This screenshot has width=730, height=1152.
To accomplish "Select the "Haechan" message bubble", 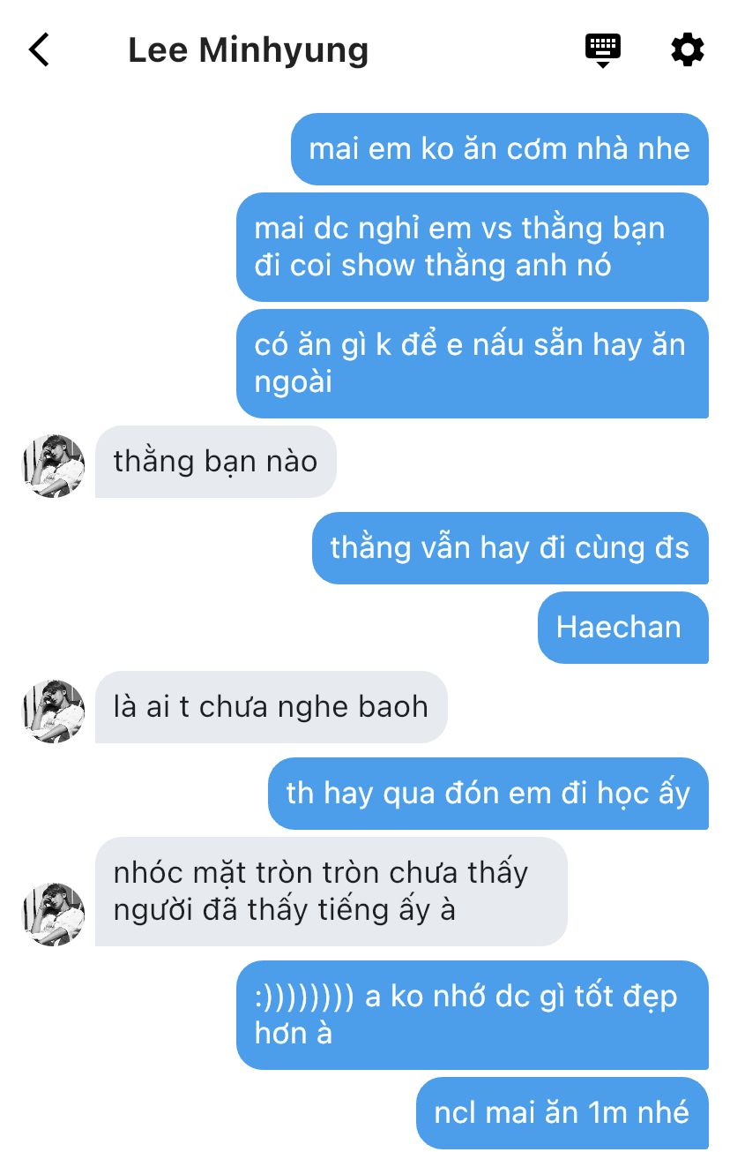I will (x=623, y=628).
